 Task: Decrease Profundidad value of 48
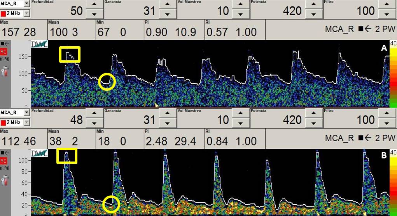click(x=94, y=123)
